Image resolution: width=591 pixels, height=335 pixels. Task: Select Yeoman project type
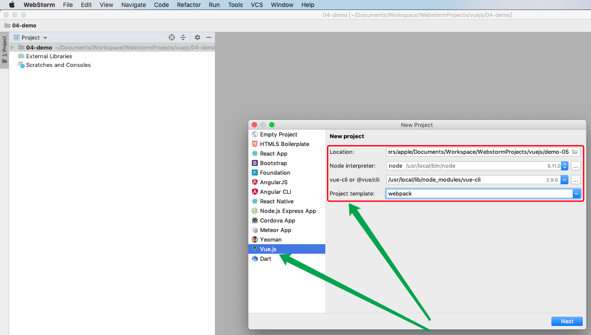point(287,239)
